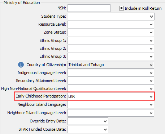Expand the Secondary Attainment Level dropdown
This screenshot has height=134, width=165.
111,81
